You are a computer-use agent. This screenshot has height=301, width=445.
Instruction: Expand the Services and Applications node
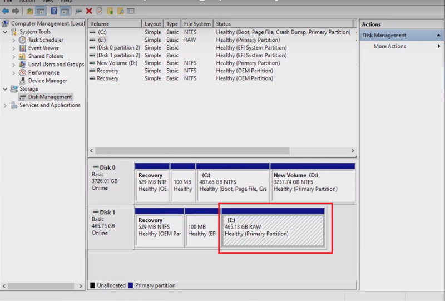point(6,105)
